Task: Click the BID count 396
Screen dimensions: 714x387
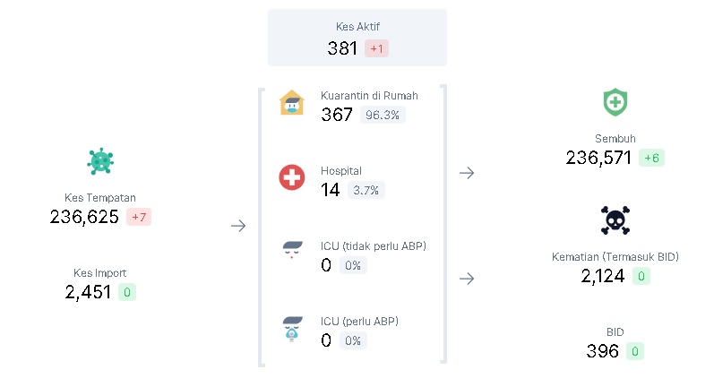Action: click(x=603, y=351)
